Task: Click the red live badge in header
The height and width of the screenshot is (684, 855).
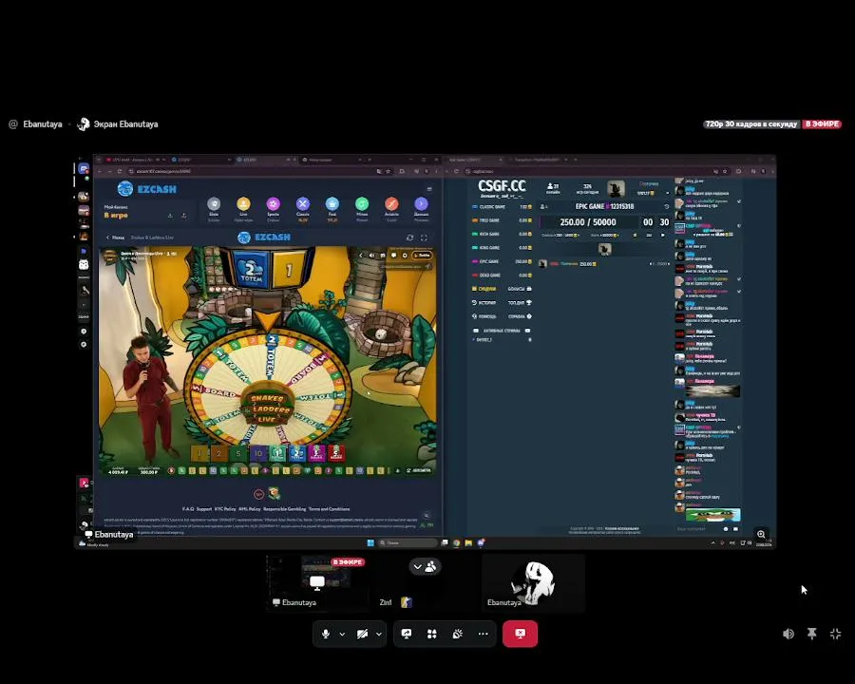Action: tap(822, 124)
